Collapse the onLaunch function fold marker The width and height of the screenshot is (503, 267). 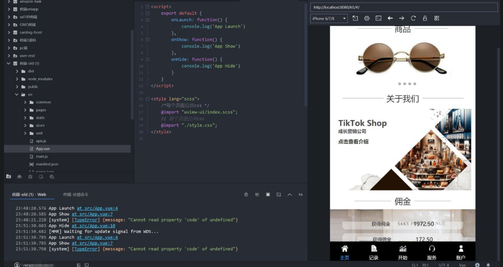[x=147, y=20]
